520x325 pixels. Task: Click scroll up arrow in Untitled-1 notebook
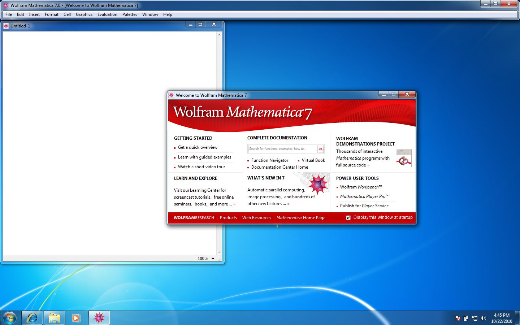click(219, 35)
